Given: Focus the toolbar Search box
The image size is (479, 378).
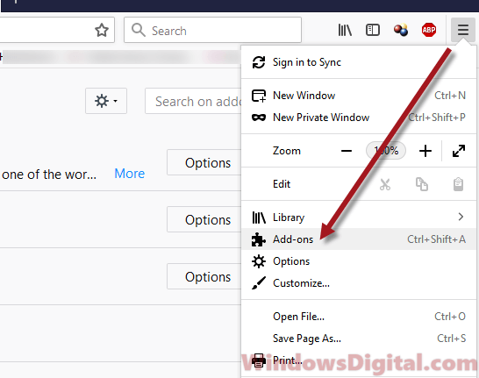Looking at the screenshot, I should [x=212, y=30].
